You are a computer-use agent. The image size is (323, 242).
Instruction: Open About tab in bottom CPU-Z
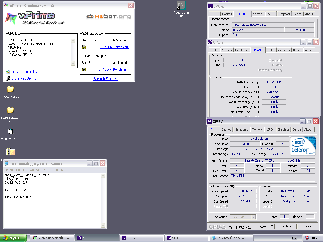click(x=308, y=129)
